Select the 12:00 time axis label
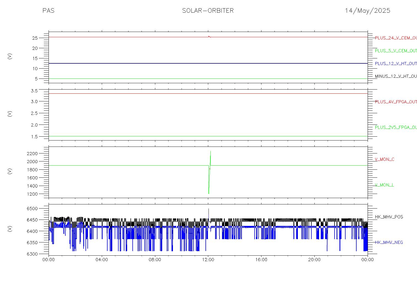 (x=208, y=260)
